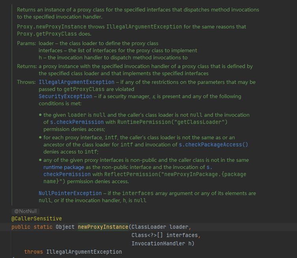The width and height of the screenshot is (297, 258).
Task: Click checkPermission link before ReflectPermission
Action: coord(67,174)
